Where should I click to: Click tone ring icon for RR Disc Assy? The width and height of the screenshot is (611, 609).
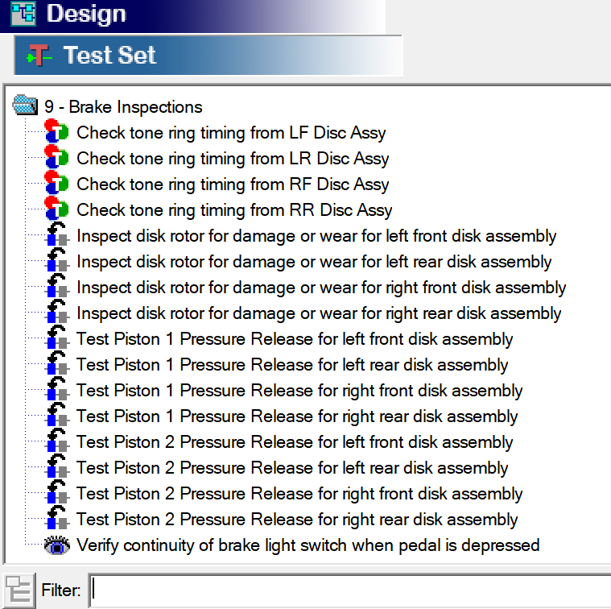pos(56,209)
